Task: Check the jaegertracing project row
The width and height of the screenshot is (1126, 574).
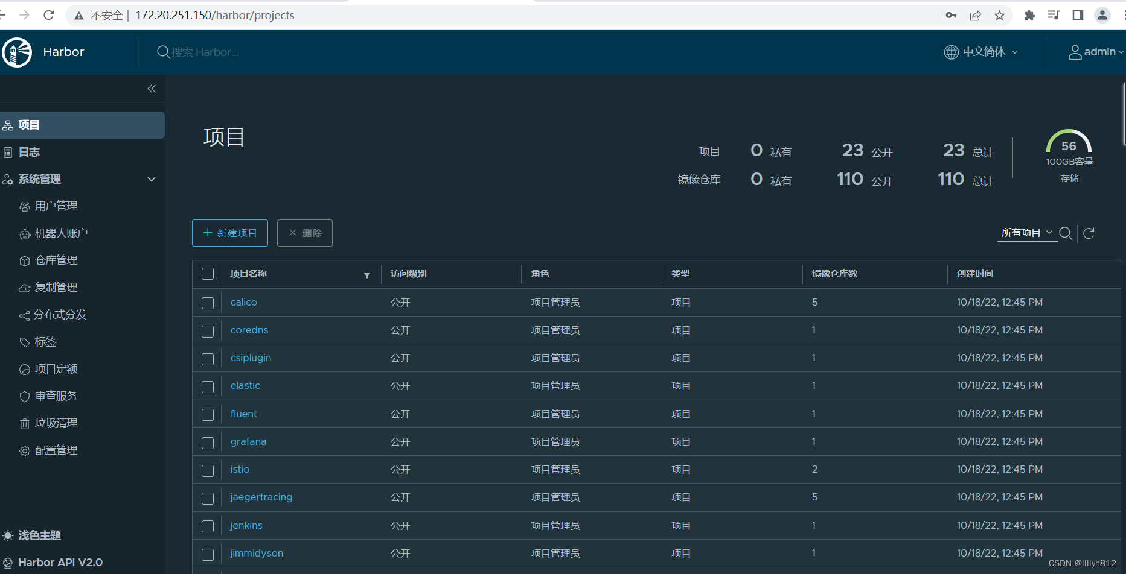Action: pyautogui.click(x=208, y=498)
